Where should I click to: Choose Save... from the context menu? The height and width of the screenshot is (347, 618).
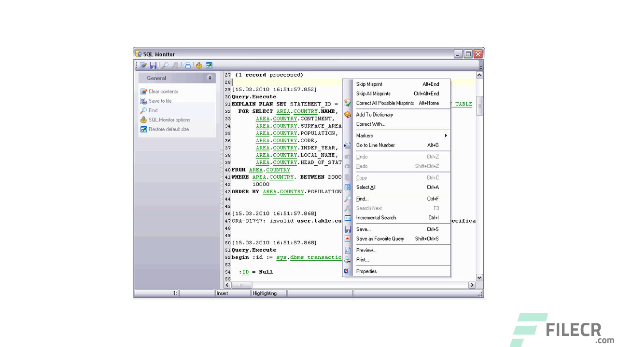[396, 229]
